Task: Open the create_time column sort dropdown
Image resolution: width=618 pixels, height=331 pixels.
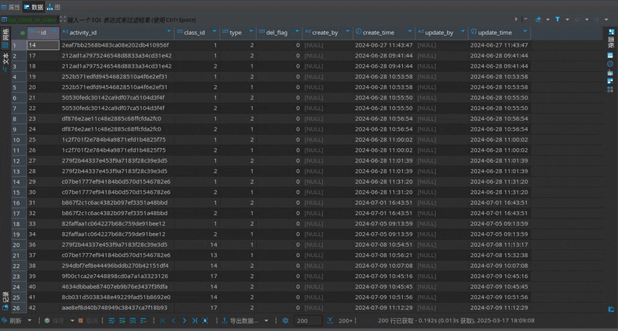Action: (410, 30)
